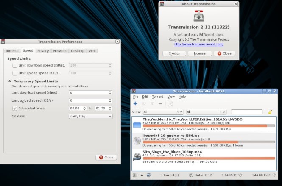Open the Web tab in Preferences
The image size is (282, 186).
92,51
